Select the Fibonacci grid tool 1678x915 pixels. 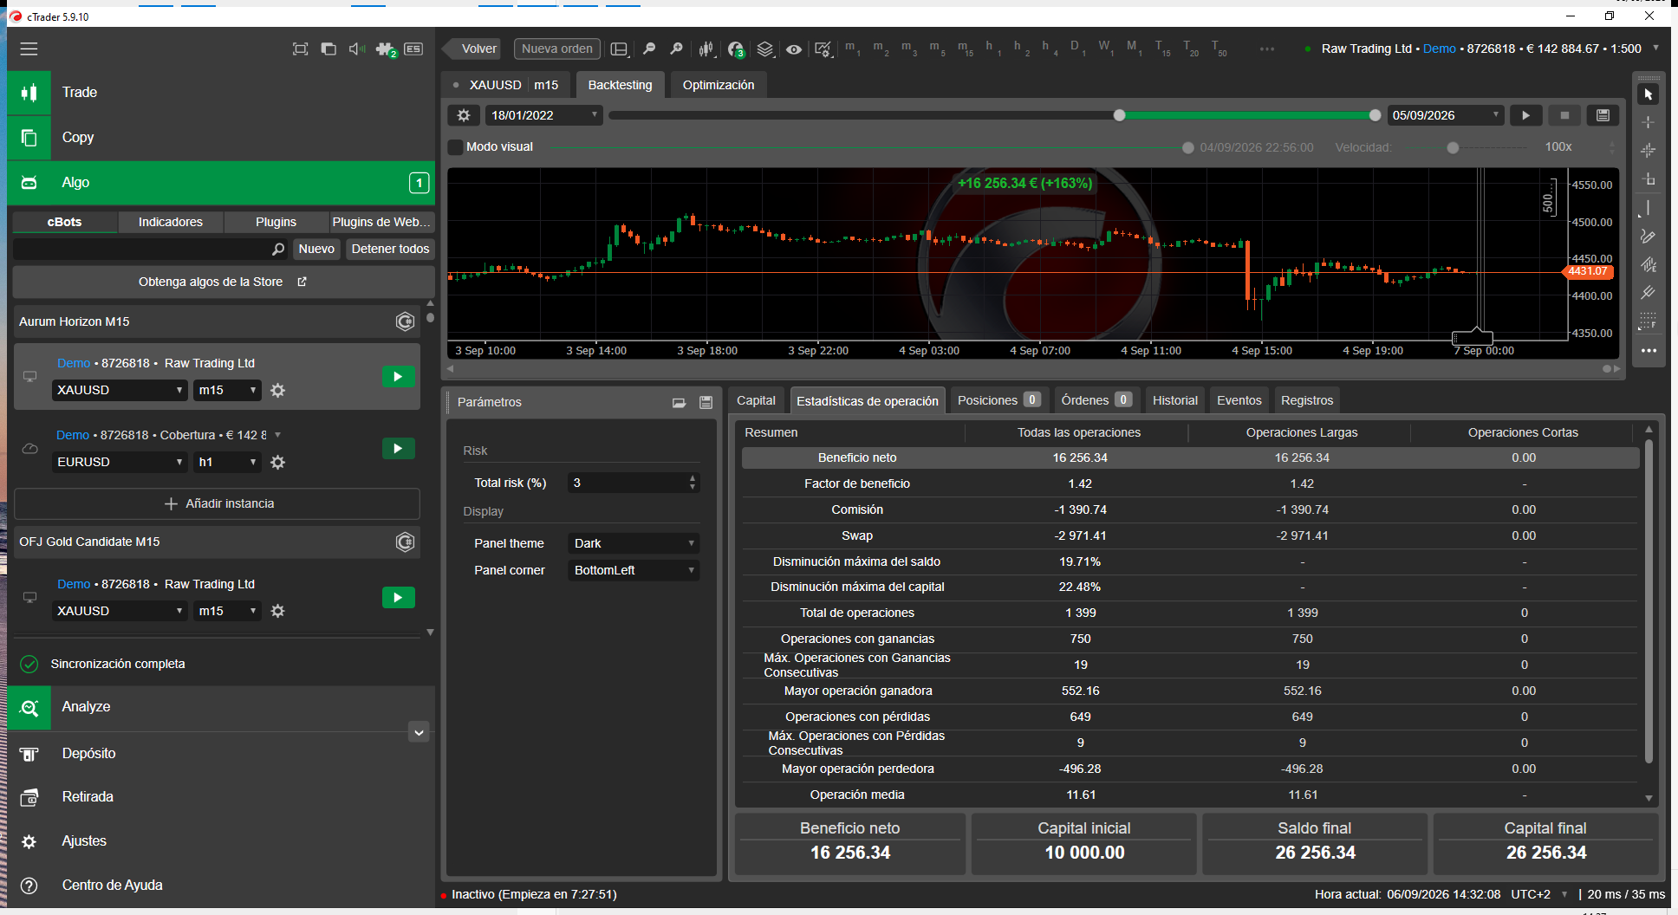[x=1649, y=321]
